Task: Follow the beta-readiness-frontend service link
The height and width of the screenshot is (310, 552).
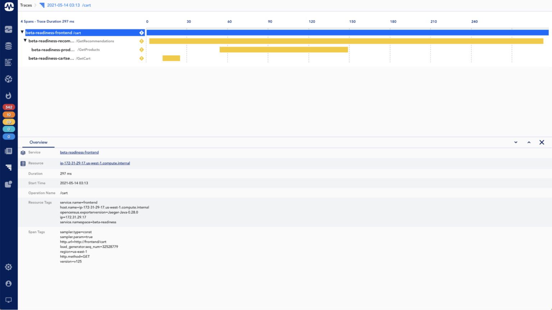Action: (79, 152)
